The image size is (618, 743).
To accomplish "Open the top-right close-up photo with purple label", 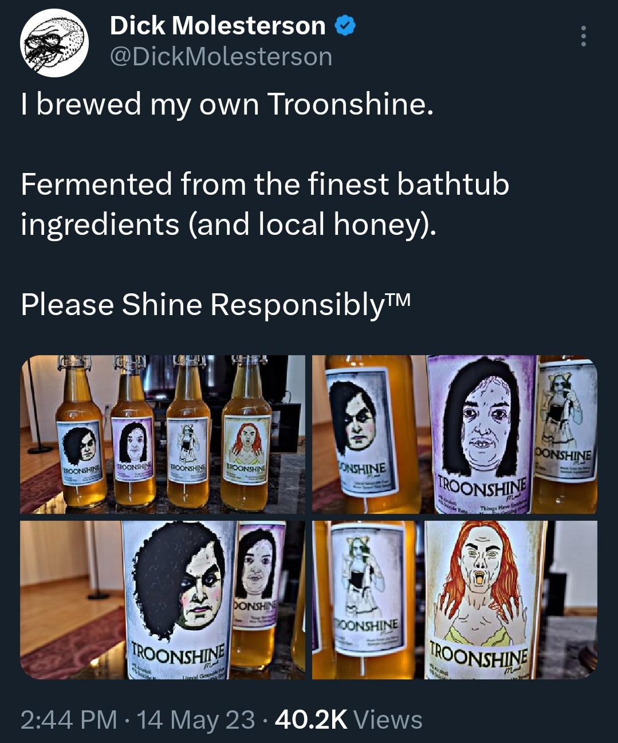I will click(x=455, y=434).
